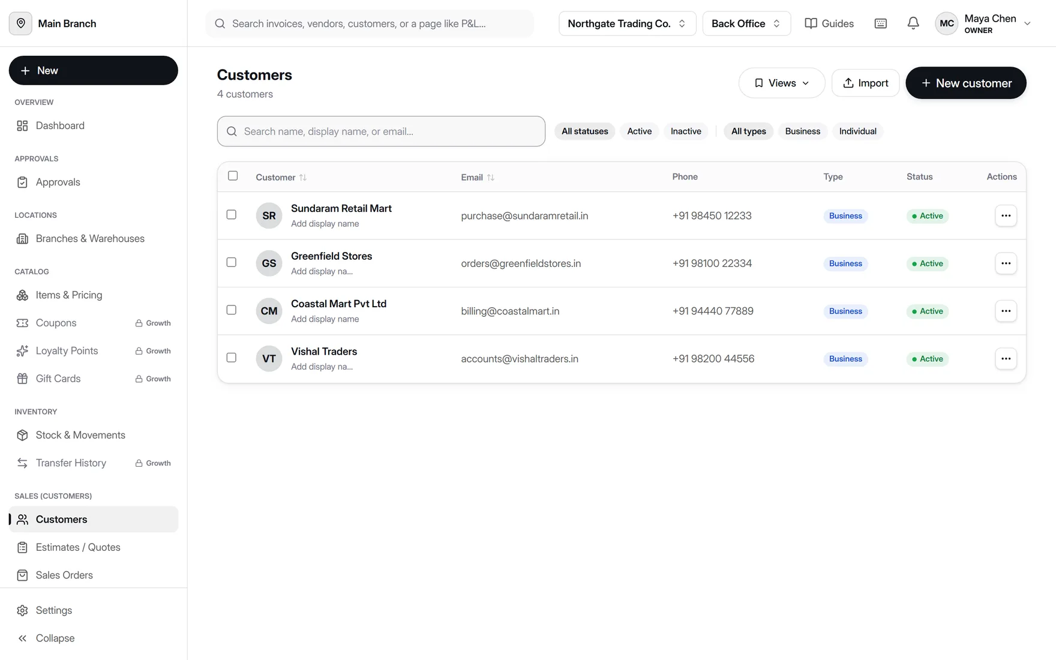Open Back Office mode dropdown

[x=746, y=23]
